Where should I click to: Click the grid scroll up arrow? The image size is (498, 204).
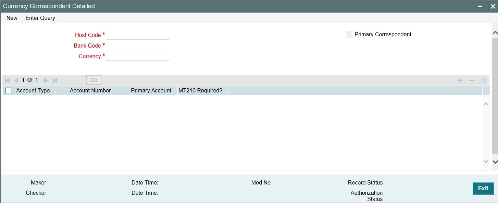(x=486, y=104)
